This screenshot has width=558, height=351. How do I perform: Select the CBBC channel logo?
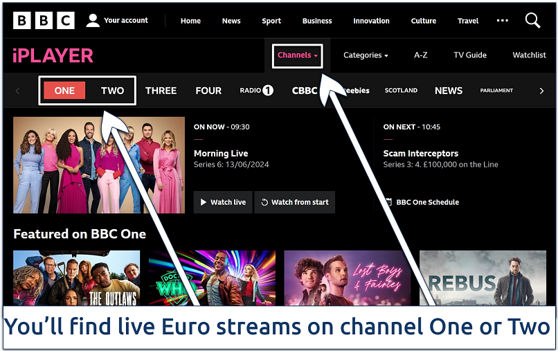[304, 91]
